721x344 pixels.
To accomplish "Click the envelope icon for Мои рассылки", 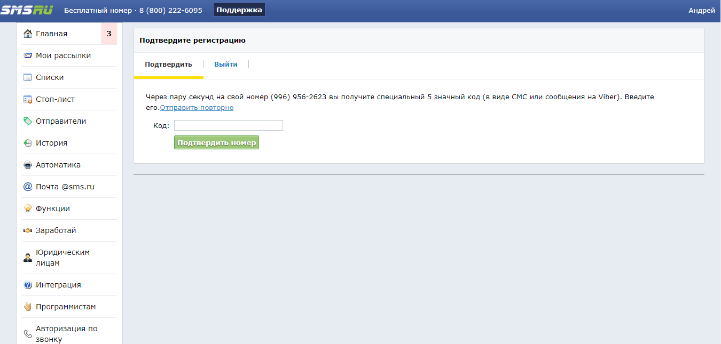I will [x=28, y=55].
